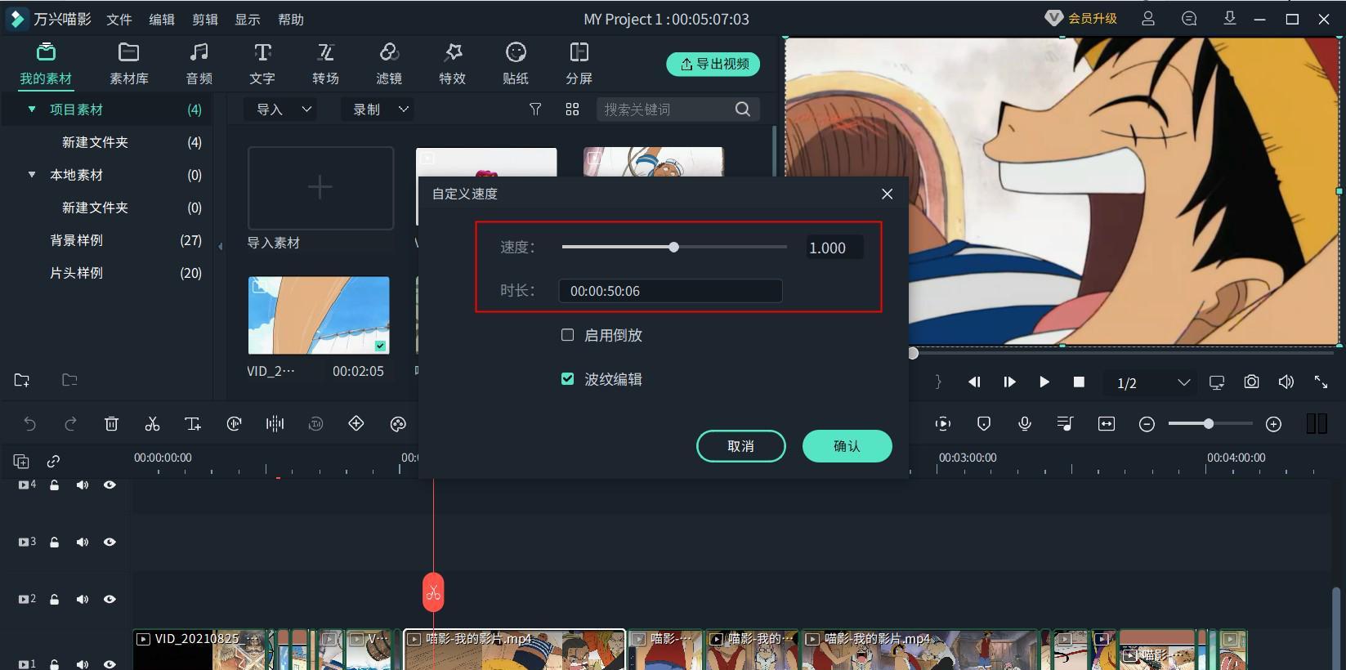Open the 显示 menu
Screen dimensions: 1346x670
(248, 19)
